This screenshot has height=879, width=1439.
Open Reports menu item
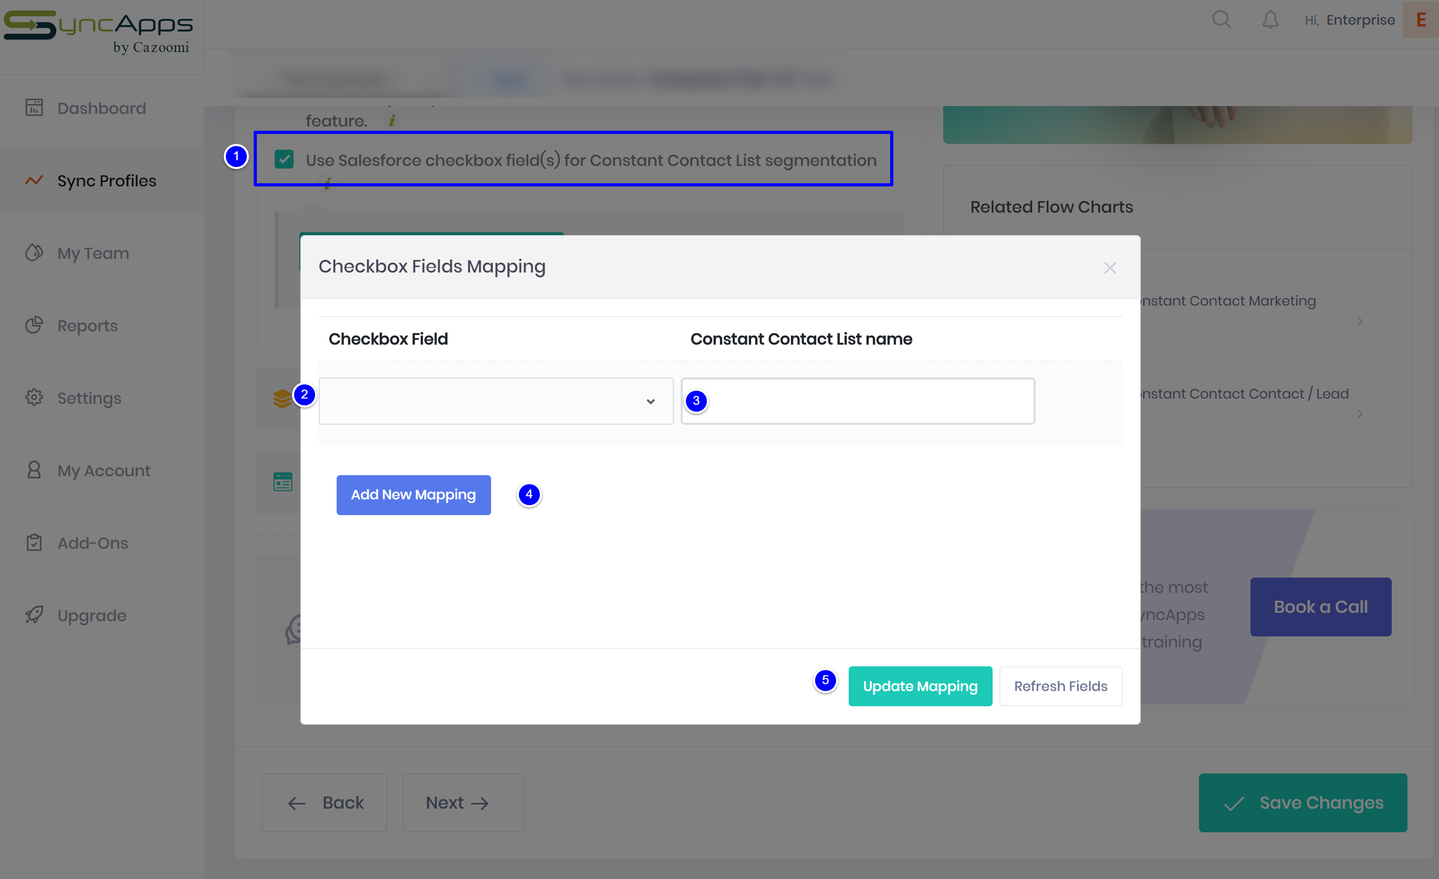(x=101, y=326)
